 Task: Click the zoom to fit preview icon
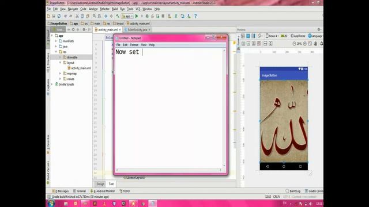coord(310,44)
